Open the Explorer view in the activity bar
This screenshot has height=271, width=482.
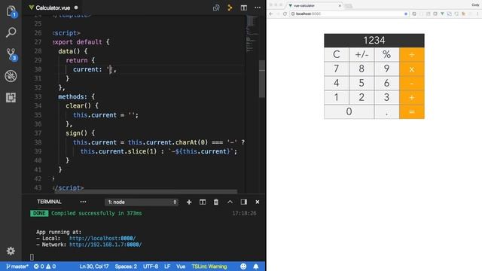tap(11, 11)
